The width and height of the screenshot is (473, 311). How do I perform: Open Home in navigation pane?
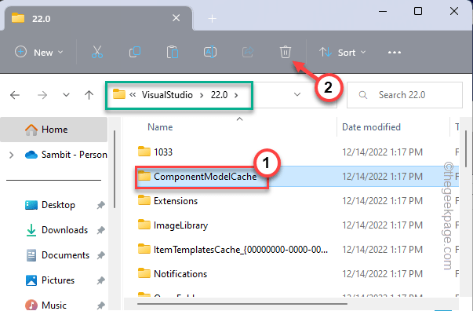(53, 130)
